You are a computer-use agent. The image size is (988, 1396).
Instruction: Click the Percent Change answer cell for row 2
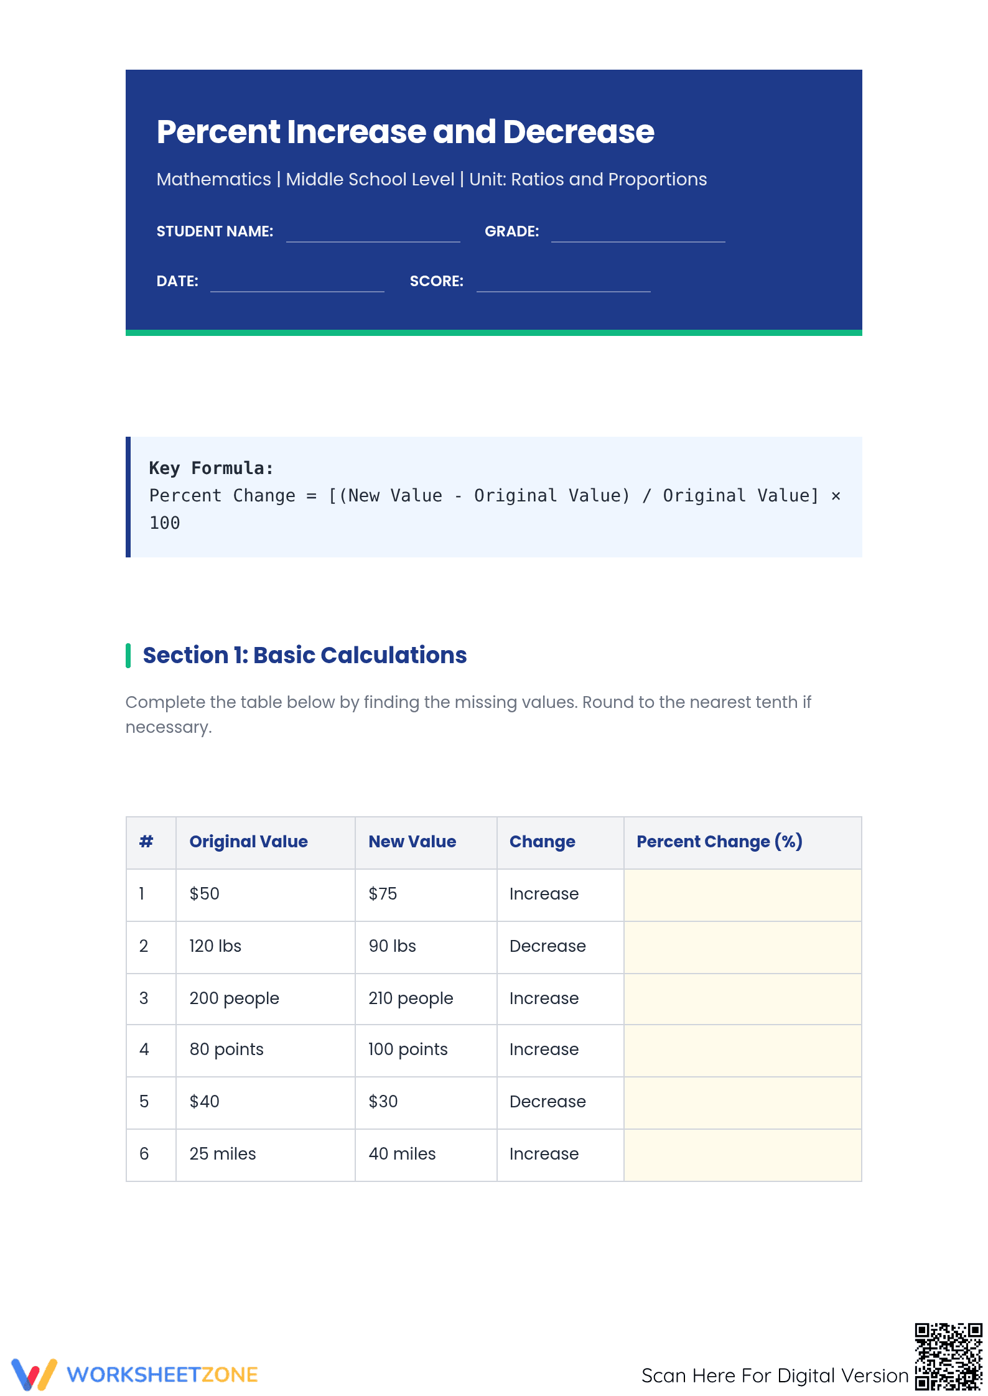coord(743,947)
